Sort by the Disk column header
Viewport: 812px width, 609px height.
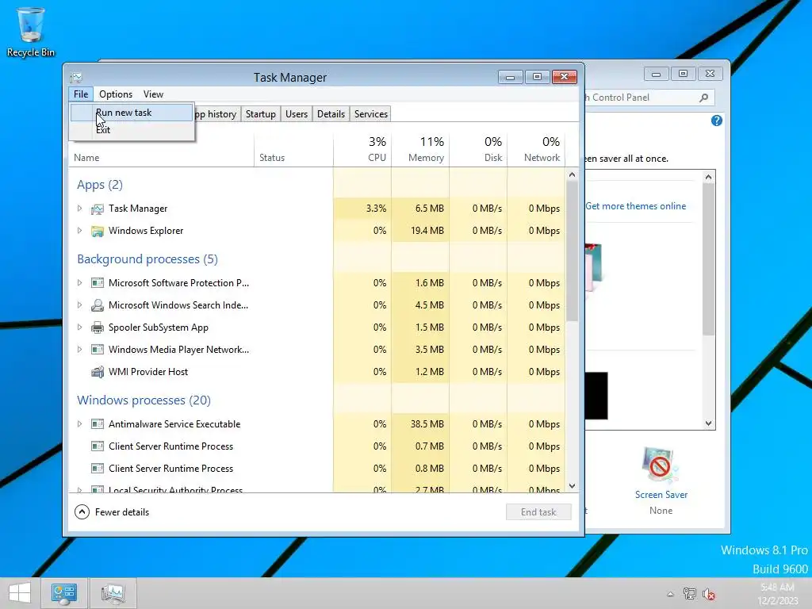coord(478,150)
